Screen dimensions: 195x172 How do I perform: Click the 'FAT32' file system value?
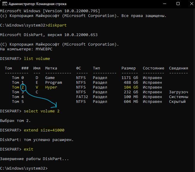pos(82,97)
